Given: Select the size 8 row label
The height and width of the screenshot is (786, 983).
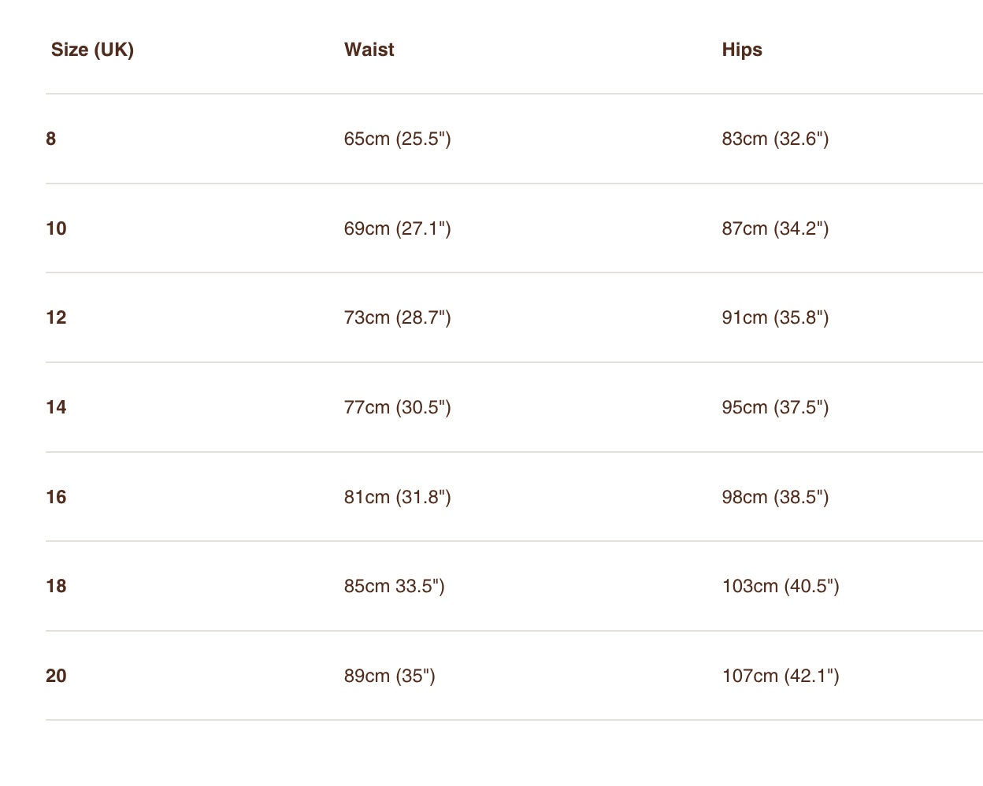Looking at the screenshot, I should pyautogui.click(x=51, y=139).
